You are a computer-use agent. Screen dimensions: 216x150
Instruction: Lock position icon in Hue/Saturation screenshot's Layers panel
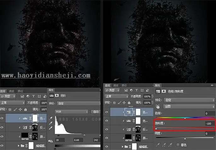point(124,103)
